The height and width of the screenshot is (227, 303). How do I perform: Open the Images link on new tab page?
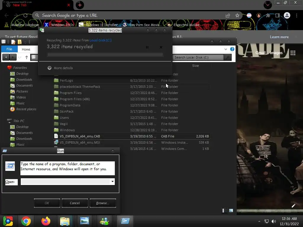(x=276, y=53)
